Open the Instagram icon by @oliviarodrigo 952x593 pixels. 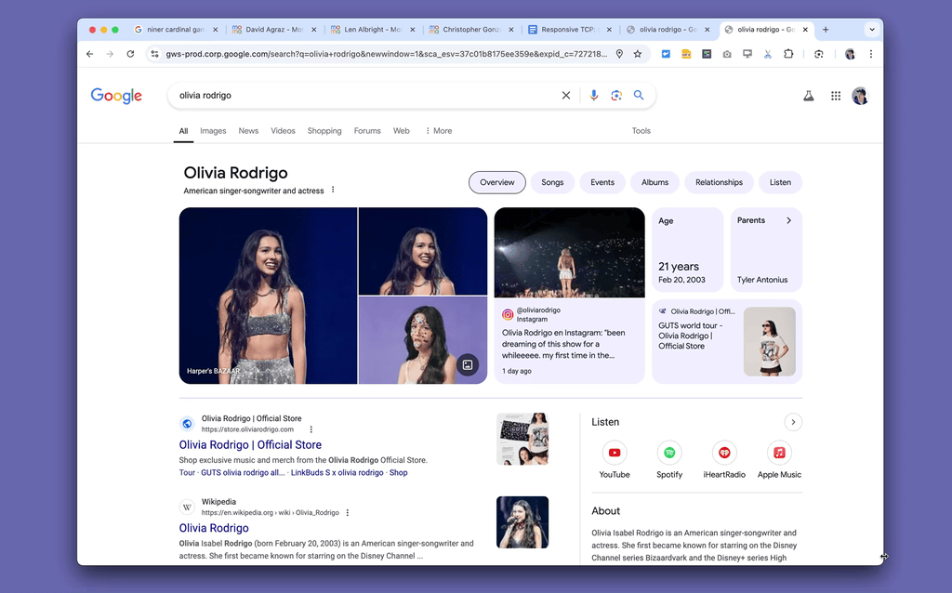coord(508,314)
